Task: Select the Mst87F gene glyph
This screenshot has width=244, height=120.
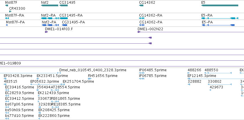Action: click(x=6, y=5)
